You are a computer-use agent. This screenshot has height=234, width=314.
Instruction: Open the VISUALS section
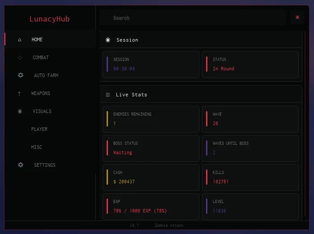click(x=50, y=111)
